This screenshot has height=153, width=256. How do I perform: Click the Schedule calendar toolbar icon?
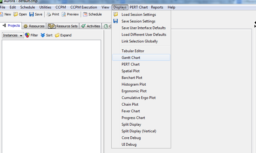tap(85, 14)
